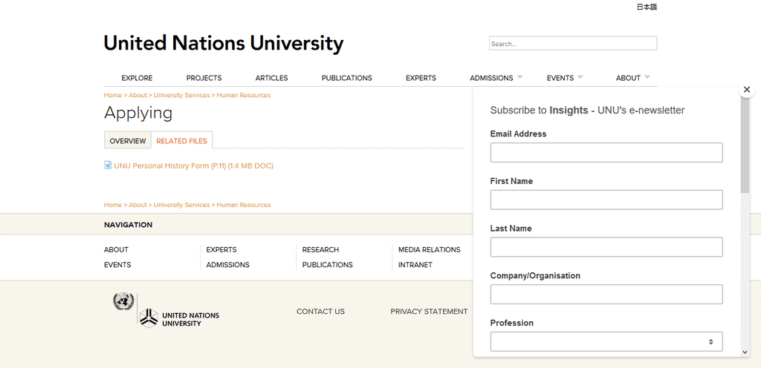Click the popup scrollbar thumb
The width and height of the screenshot is (761, 368).
click(x=745, y=145)
